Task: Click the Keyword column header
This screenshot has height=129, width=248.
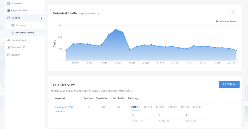Action: (60, 98)
